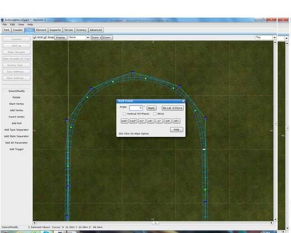Select the Add Style Separator tool

point(16,136)
